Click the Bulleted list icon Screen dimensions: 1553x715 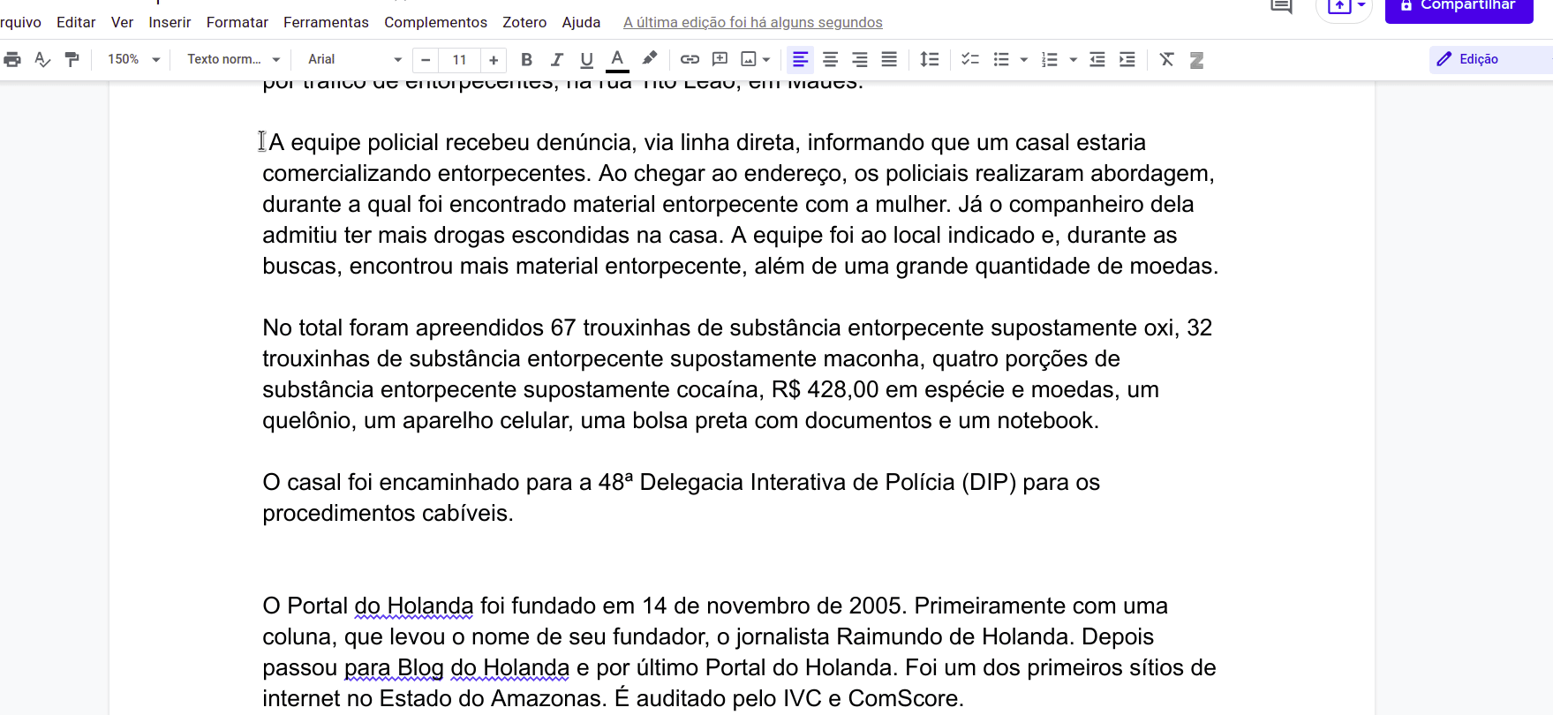pos(1001,59)
